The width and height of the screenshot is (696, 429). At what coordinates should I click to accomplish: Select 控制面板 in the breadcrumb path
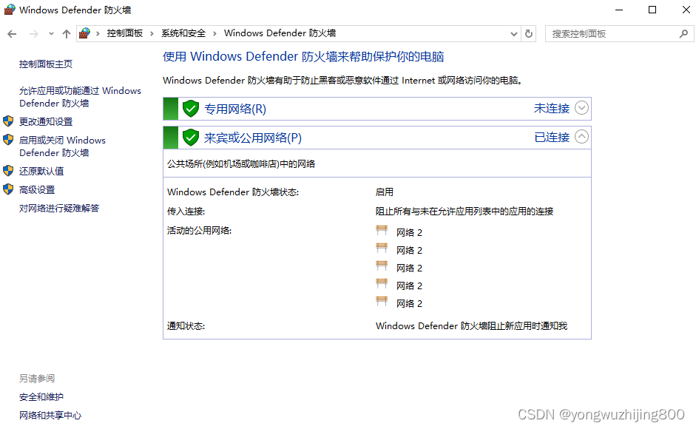(124, 33)
